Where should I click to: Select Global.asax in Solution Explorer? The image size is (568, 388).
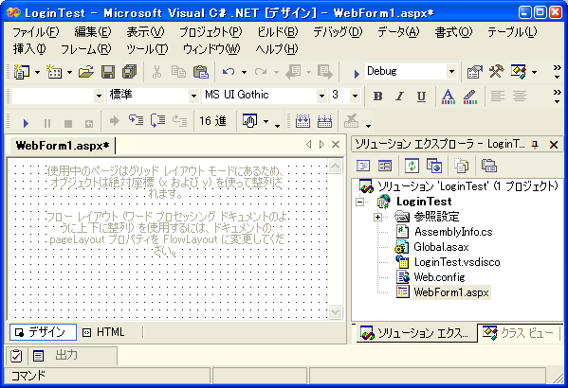click(441, 247)
